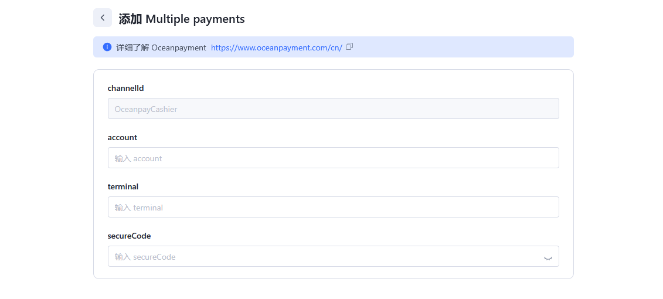
Task: Focus the account input field
Action: coord(333,158)
